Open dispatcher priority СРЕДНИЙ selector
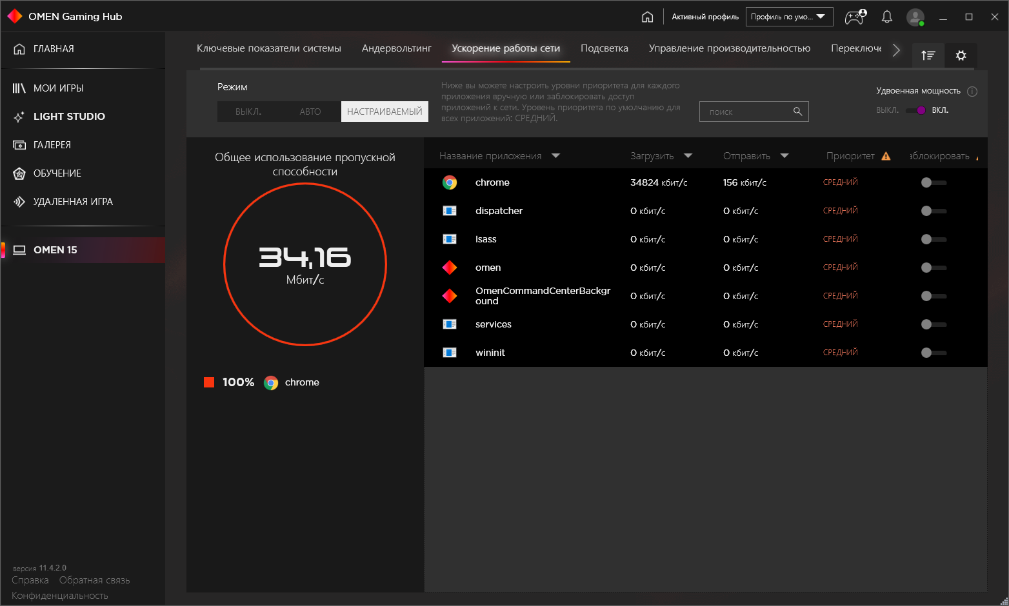Screen dimensions: 1009x606 pyautogui.click(x=841, y=211)
